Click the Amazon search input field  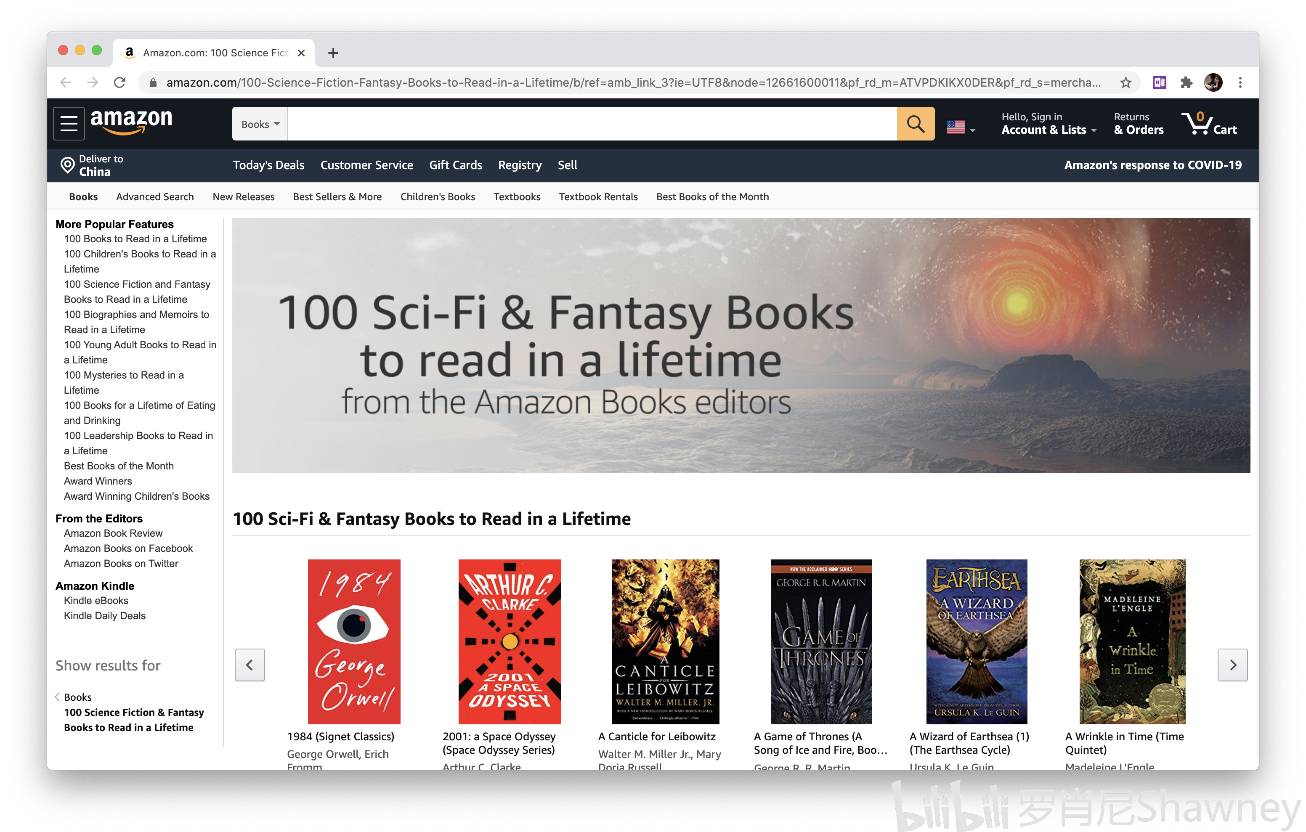click(x=592, y=124)
